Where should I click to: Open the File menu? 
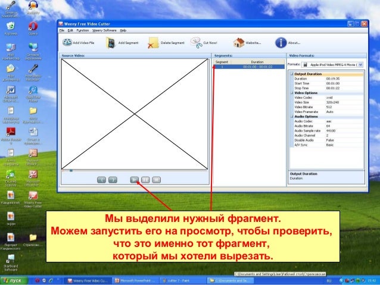(62, 30)
